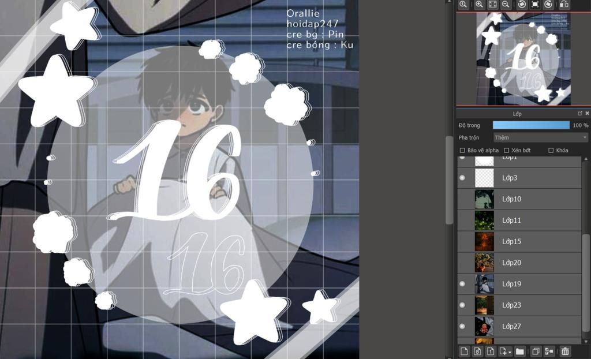The width and height of the screenshot is (591, 359).
Task: Reset navigator zoom to 100%
Action: 463,5
